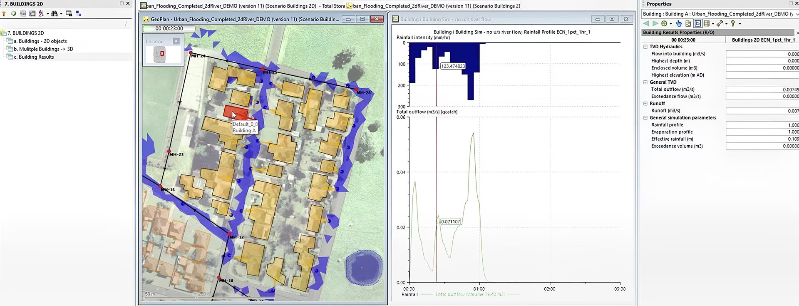Click the Total outflow value field
Screen dimensions: 799x306
762,90
